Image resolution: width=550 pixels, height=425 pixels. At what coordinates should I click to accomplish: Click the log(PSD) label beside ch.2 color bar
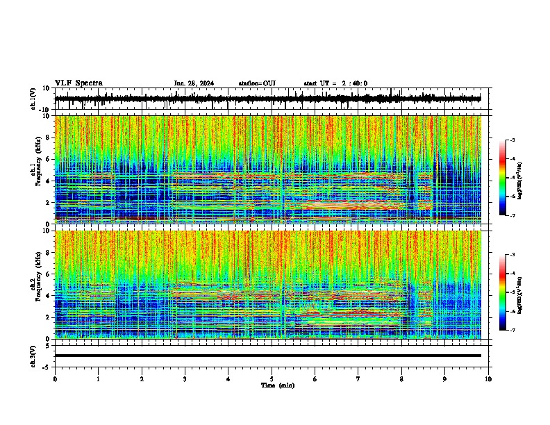[x=520, y=296]
